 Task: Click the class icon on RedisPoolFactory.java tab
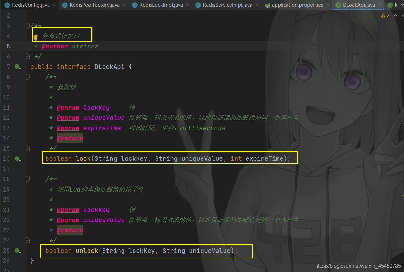(65, 5)
